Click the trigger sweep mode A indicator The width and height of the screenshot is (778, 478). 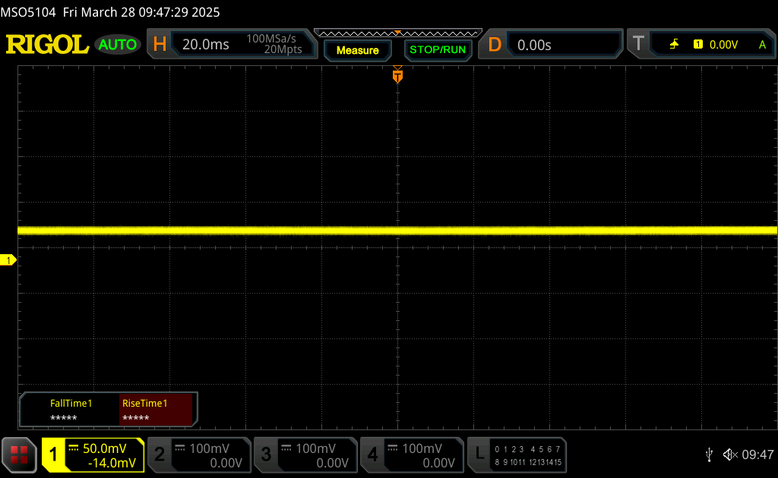(762, 45)
